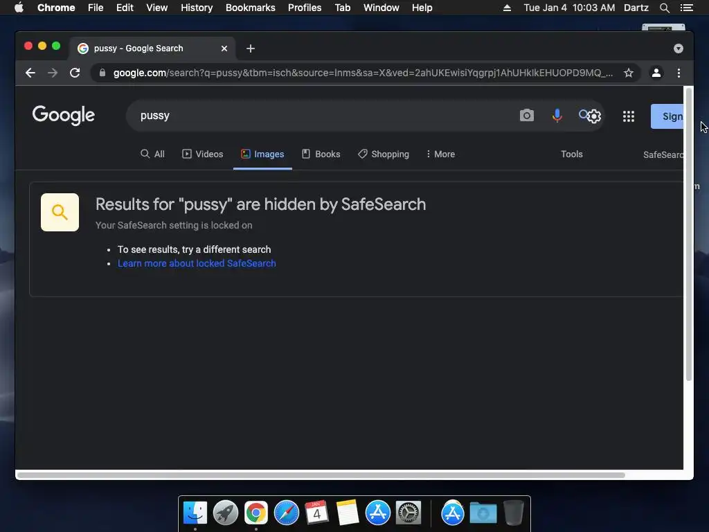Click the Sign in button

point(667,116)
